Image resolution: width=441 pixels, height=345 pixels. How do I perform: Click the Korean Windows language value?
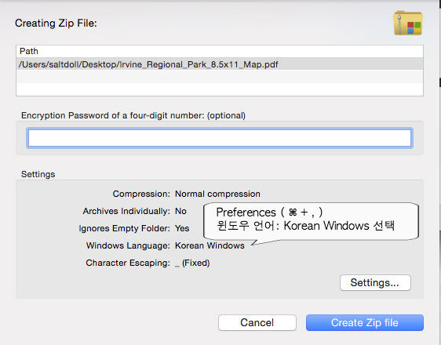pyautogui.click(x=210, y=245)
